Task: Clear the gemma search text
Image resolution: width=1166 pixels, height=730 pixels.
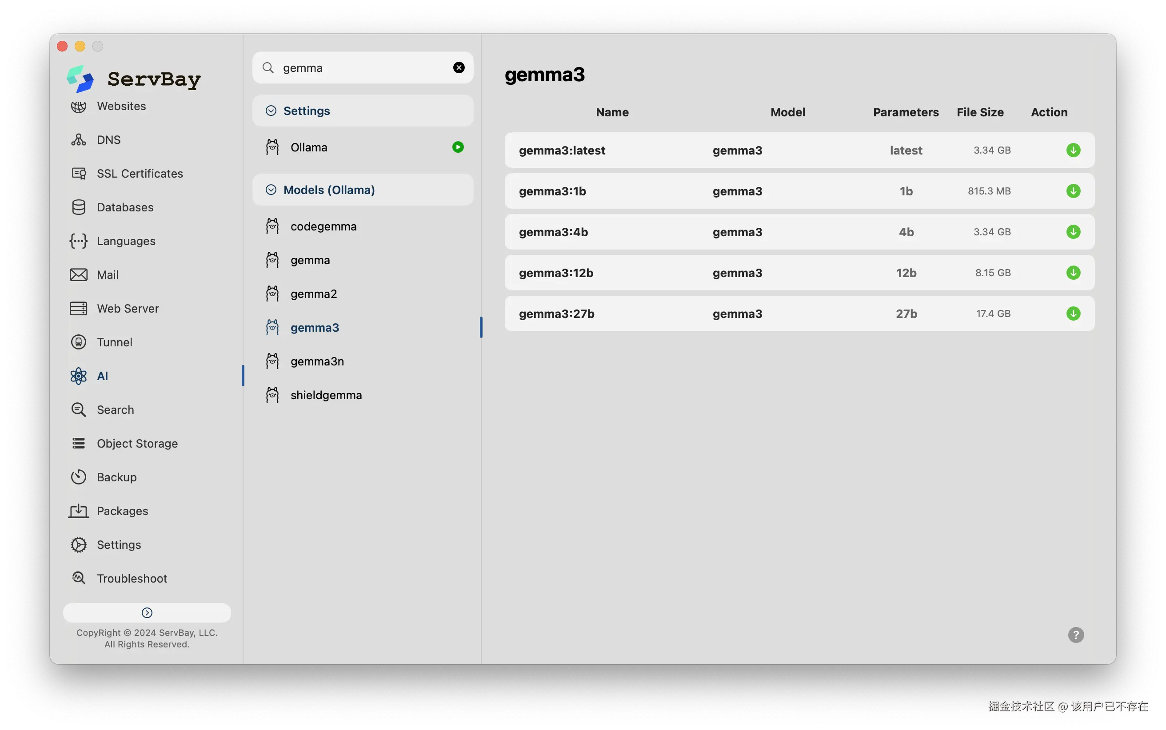Action: coord(459,67)
